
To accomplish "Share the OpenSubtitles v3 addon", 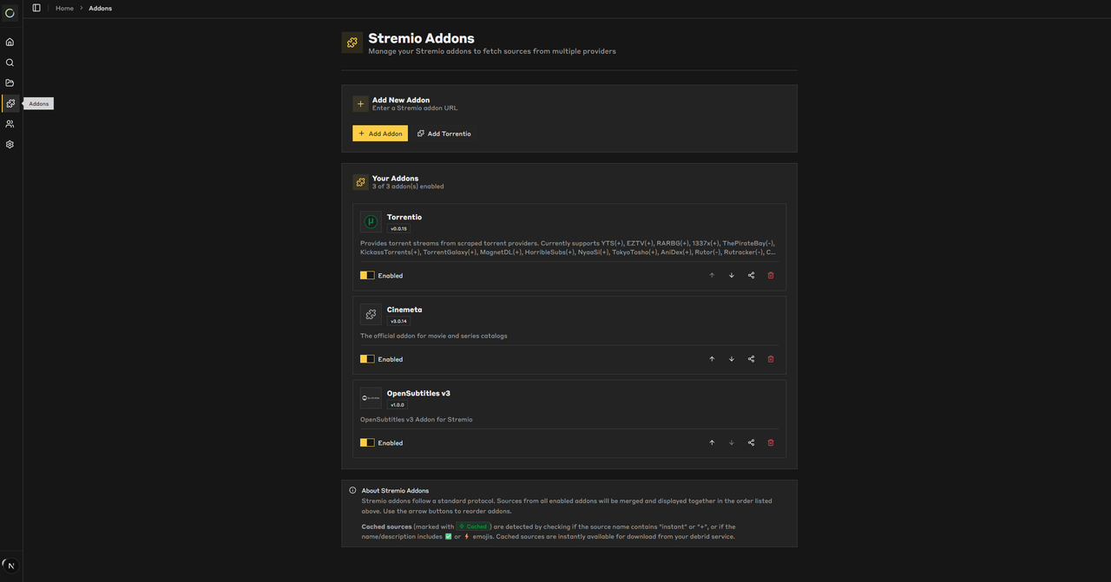I will coord(751,442).
